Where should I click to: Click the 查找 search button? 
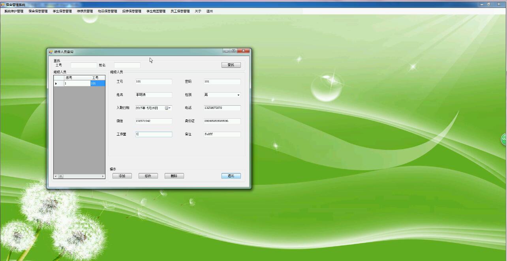[x=231, y=65]
